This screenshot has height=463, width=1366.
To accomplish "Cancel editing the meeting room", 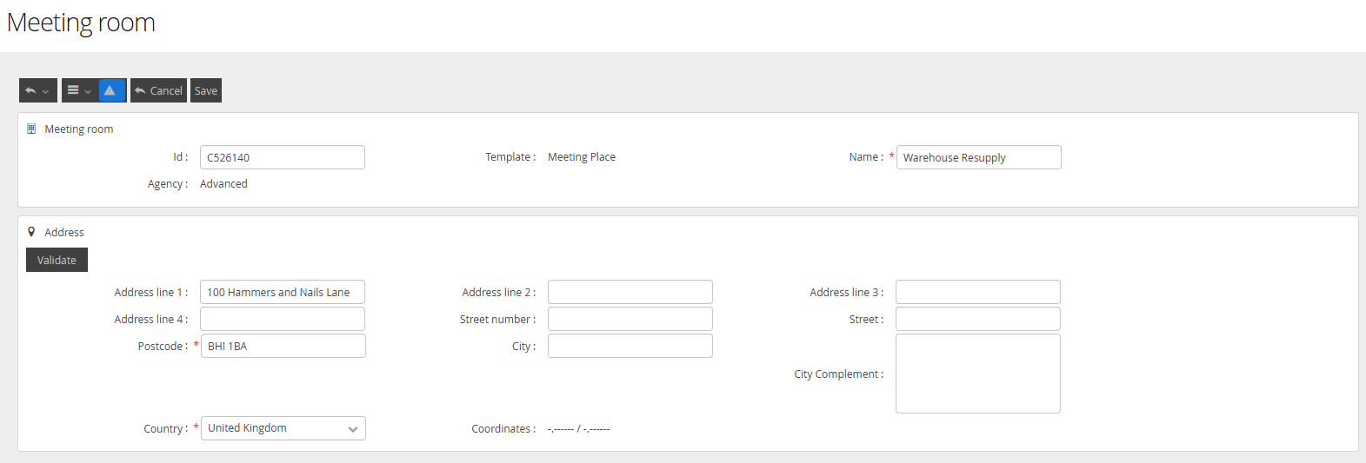I will click(158, 90).
